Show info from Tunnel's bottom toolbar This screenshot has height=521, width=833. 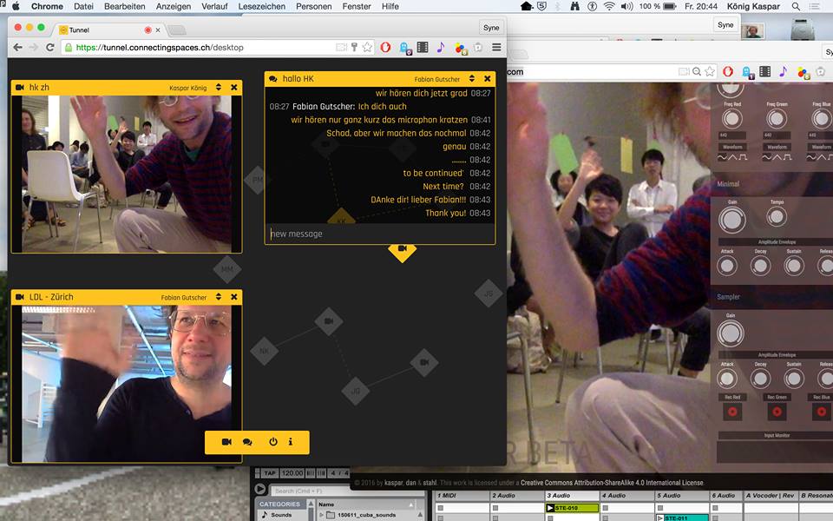tap(291, 442)
